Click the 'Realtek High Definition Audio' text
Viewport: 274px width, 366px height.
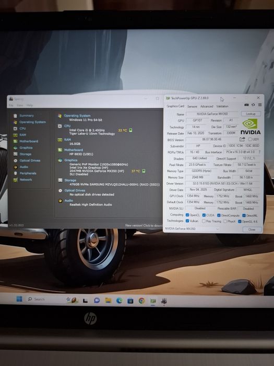click(x=91, y=204)
